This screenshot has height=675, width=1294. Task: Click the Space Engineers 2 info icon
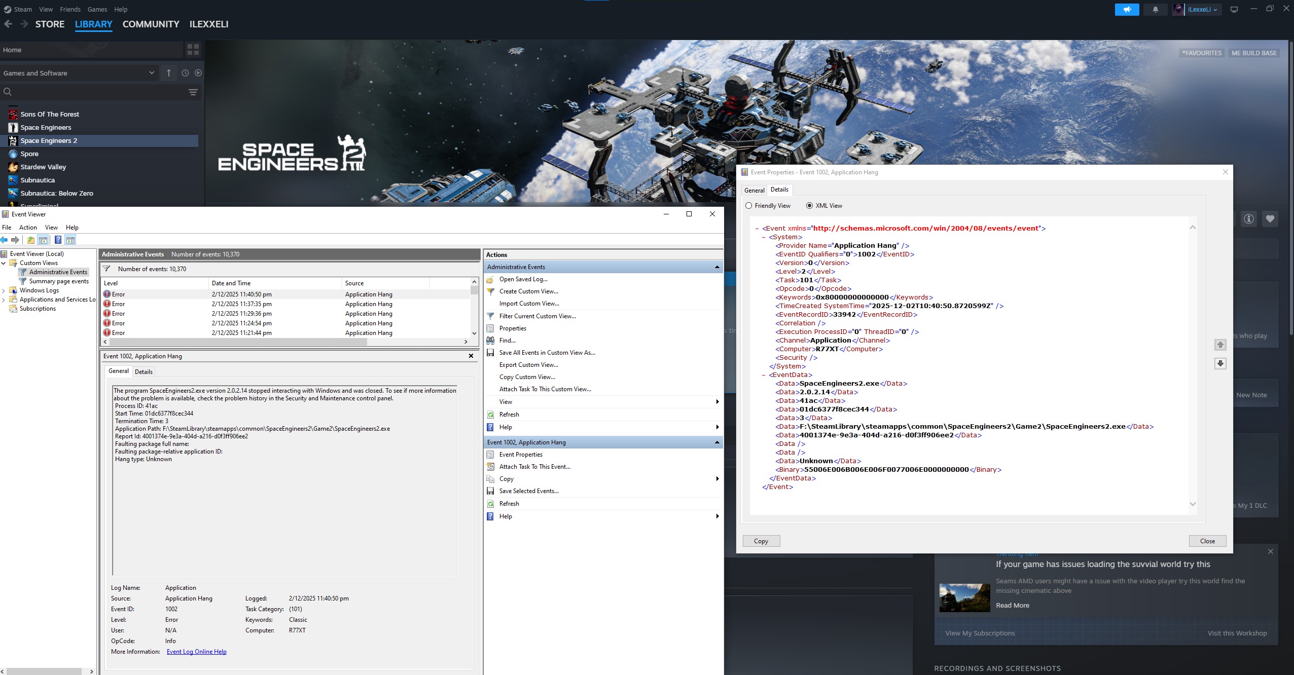pos(1248,219)
